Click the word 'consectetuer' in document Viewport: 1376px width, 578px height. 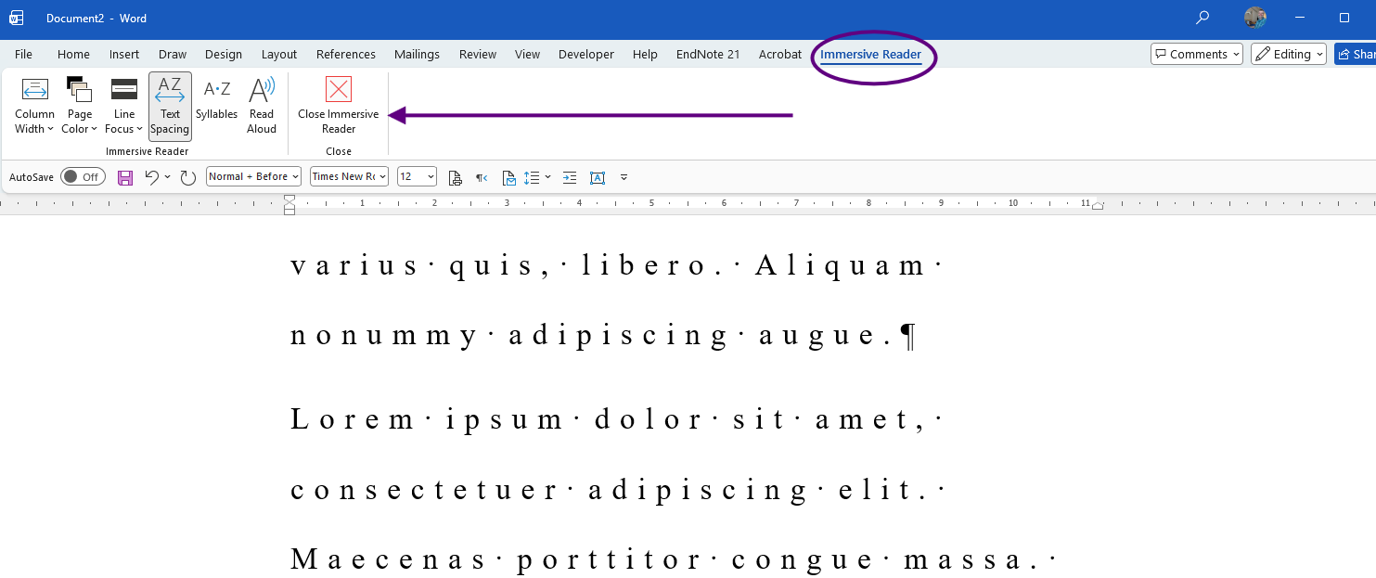(x=426, y=490)
